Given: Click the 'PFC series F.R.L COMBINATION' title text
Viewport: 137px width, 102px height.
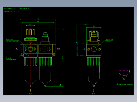Looking at the screenshot, I should point(17,8).
